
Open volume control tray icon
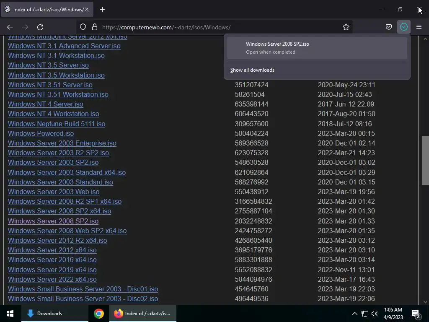coord(375,314)
